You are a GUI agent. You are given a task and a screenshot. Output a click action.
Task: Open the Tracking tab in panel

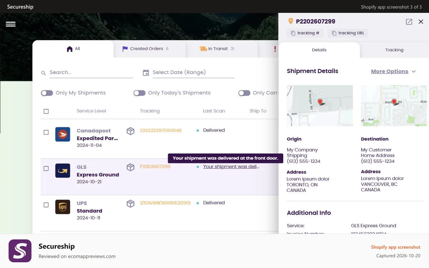point(394,50)
